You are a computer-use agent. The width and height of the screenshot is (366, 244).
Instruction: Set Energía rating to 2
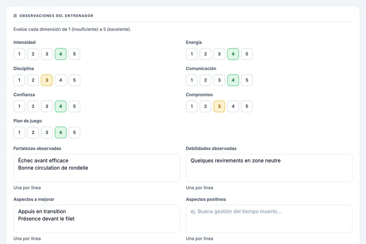click(x=205, y=54)
